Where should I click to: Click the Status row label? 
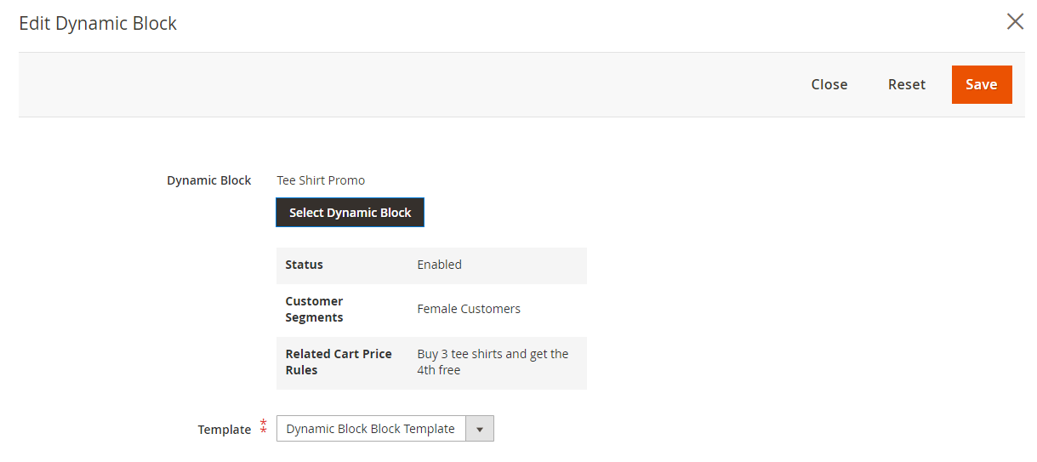(x=305, y=265)
